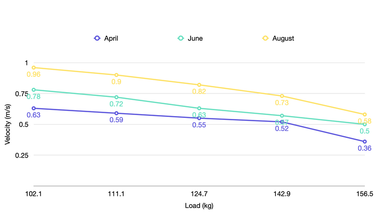Toggle the April series legend label

(x=111, y=38)
